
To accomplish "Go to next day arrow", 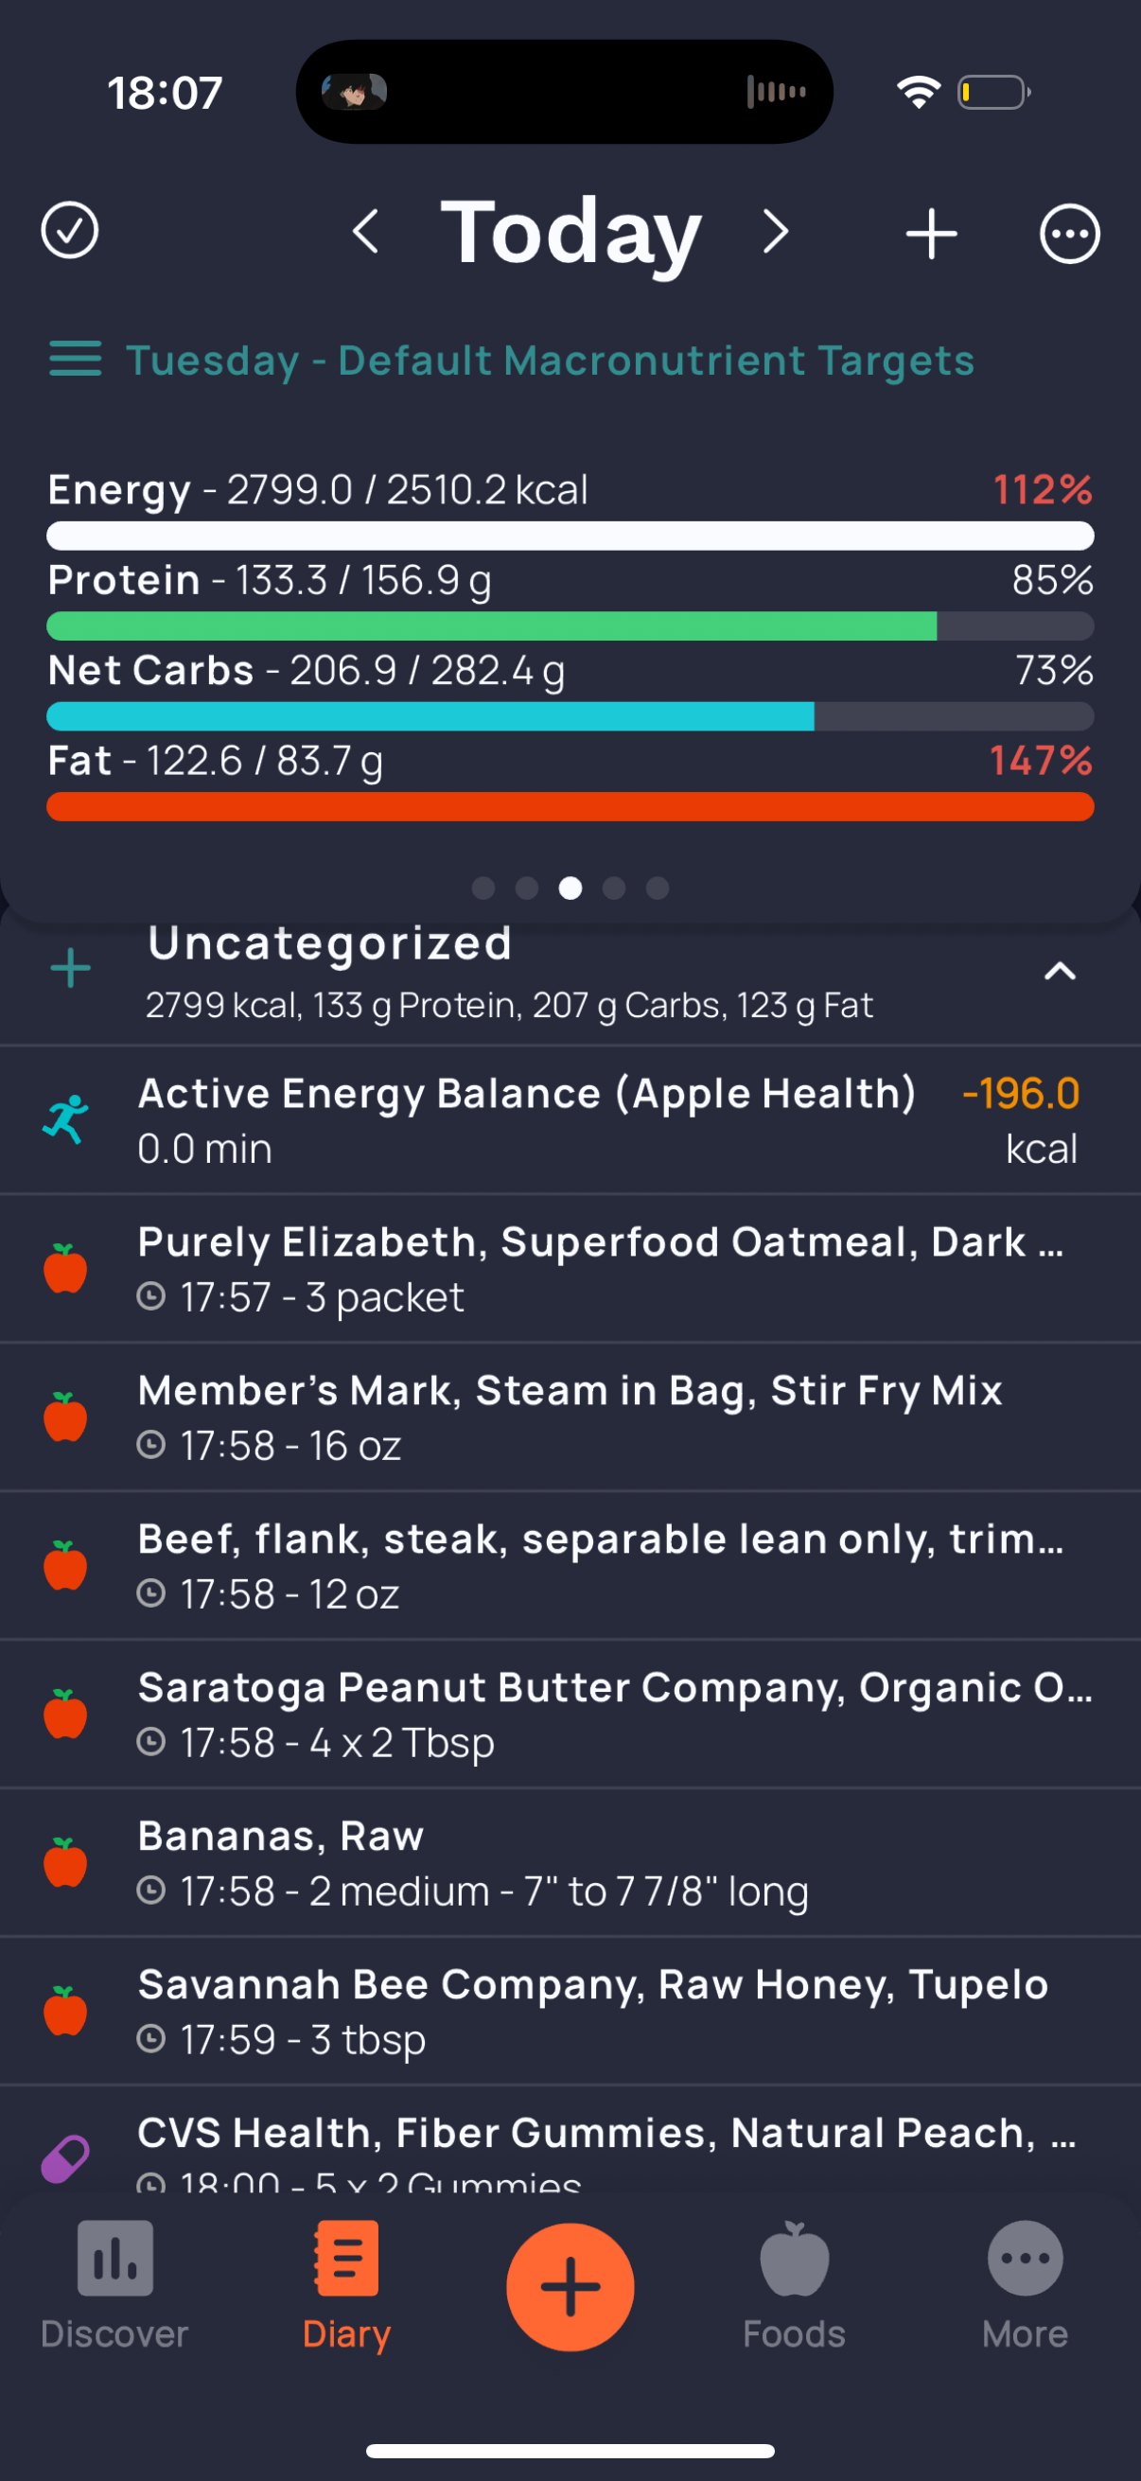I will pos(775,232).
